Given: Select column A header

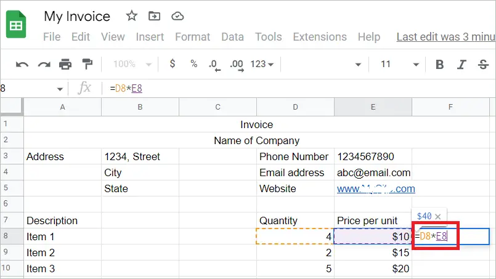Looking at the screenshot, I should 63,107.
